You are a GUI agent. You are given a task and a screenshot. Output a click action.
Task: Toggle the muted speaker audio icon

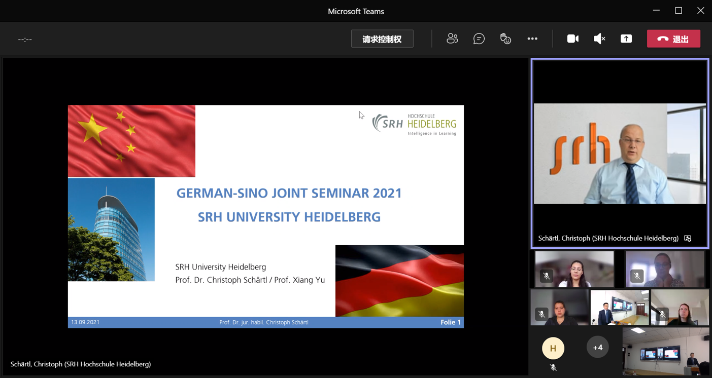click(599, 39)
